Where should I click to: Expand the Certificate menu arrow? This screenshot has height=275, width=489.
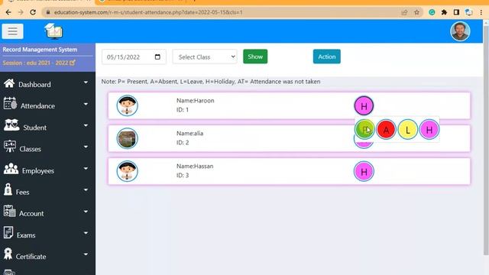(x=86, y=254)
